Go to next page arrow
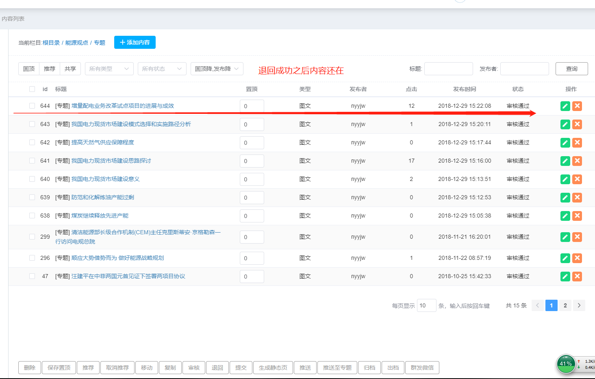Screen dimensions: 595x379 click(x=579, y=305)
